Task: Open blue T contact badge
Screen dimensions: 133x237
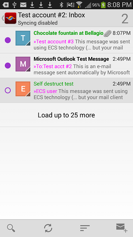Action: [x=23, y=38]
